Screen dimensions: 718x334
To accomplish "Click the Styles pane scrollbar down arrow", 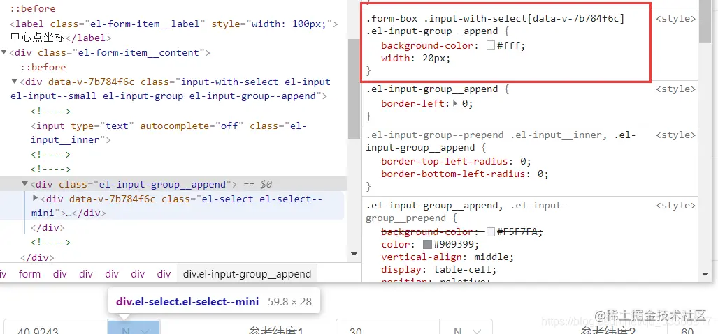I will click(705, 274).
